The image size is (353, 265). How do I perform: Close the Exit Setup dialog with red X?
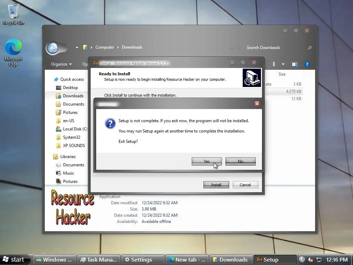257,104
